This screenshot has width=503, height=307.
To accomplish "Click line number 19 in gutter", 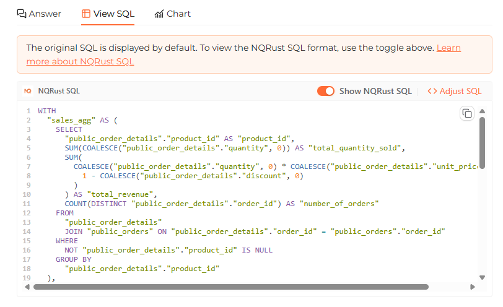I will [x=27, y=278].
